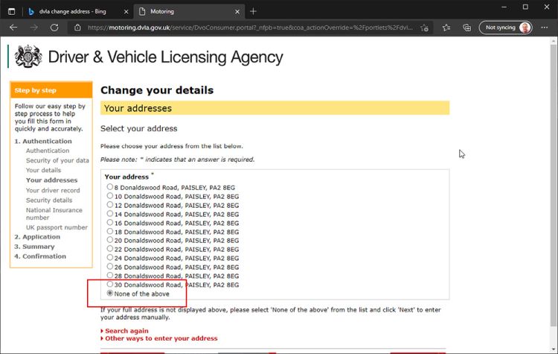Click Your details step text

(43, 170)
